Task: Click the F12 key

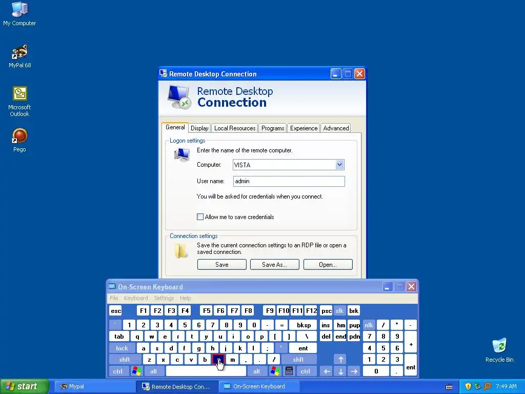Action: 311,310
